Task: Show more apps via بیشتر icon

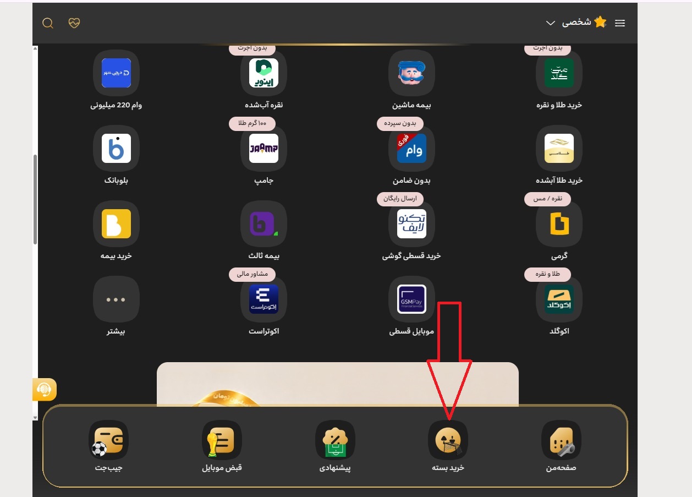Action: [x=116, y=299]
